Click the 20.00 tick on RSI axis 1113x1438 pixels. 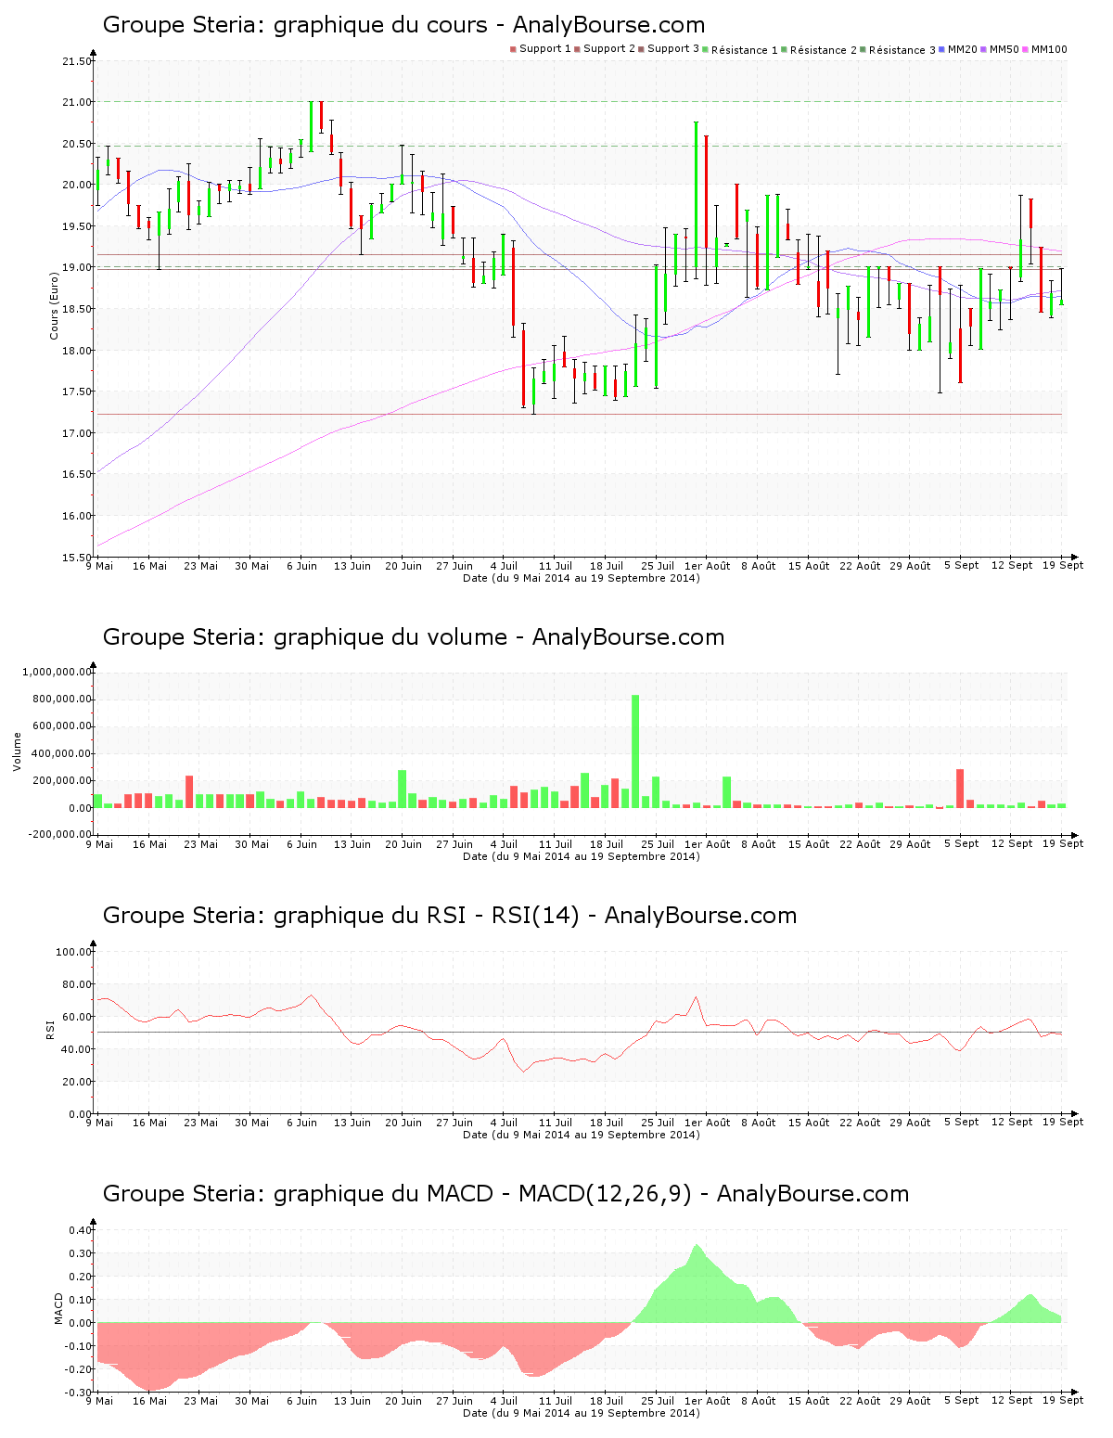point(77,1082)
